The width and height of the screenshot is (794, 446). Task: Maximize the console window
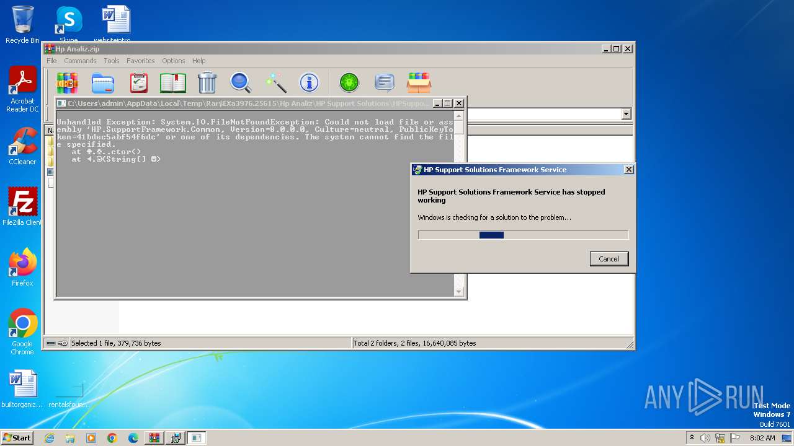[448, 103]
